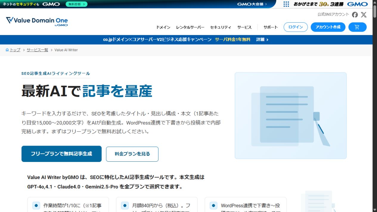
Task: Click the ネットのセキュリティも text
Action: click(21, 4)
